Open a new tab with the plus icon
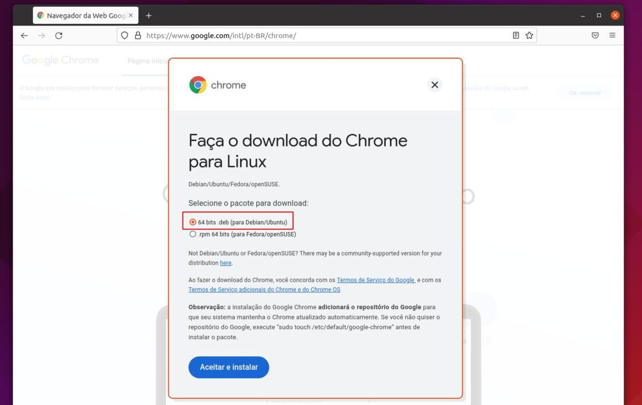This screenshot has height=405, width=642. coord(148,15)
